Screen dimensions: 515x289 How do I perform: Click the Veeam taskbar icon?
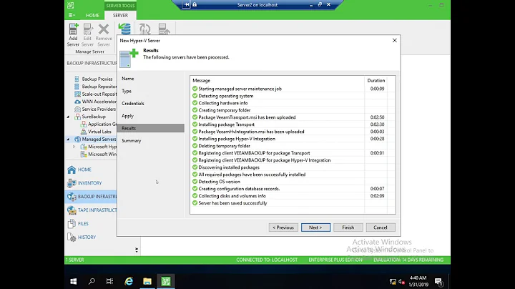coord(166,281)
